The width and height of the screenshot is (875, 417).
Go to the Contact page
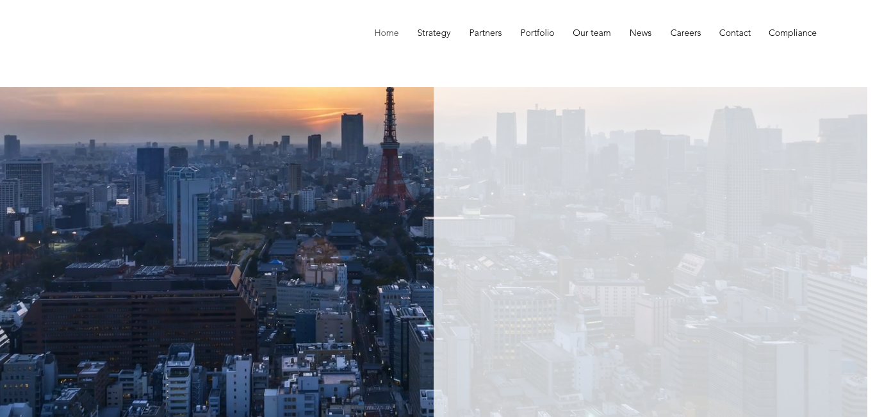point(735,33)
